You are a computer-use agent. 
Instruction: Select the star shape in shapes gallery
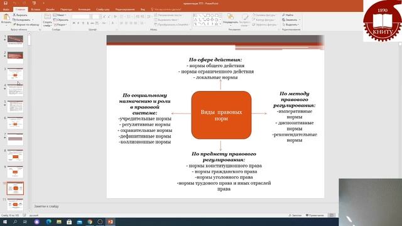tap(217, 24)
